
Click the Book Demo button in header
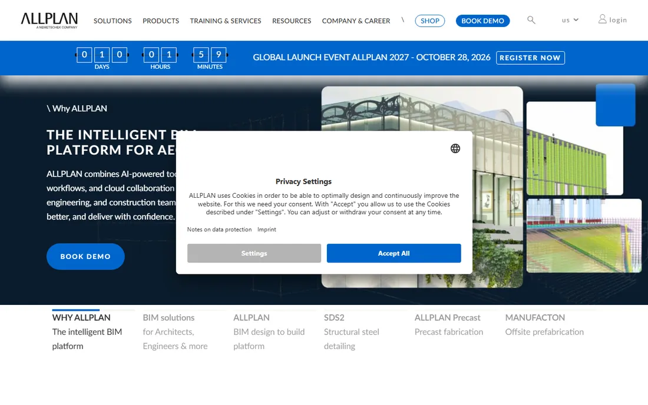pyautogui.click(x=482, y=21)
